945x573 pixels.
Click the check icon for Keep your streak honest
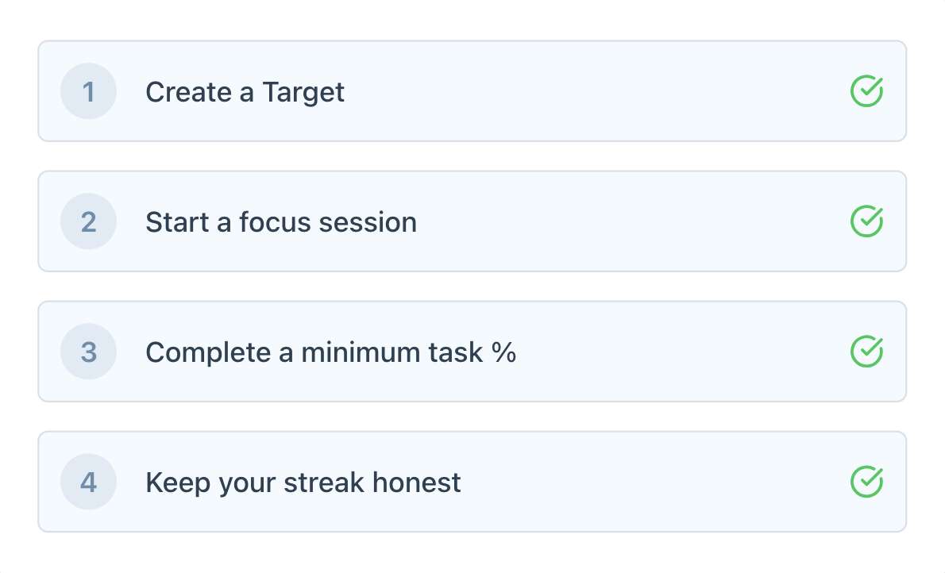tap(866, 482)
